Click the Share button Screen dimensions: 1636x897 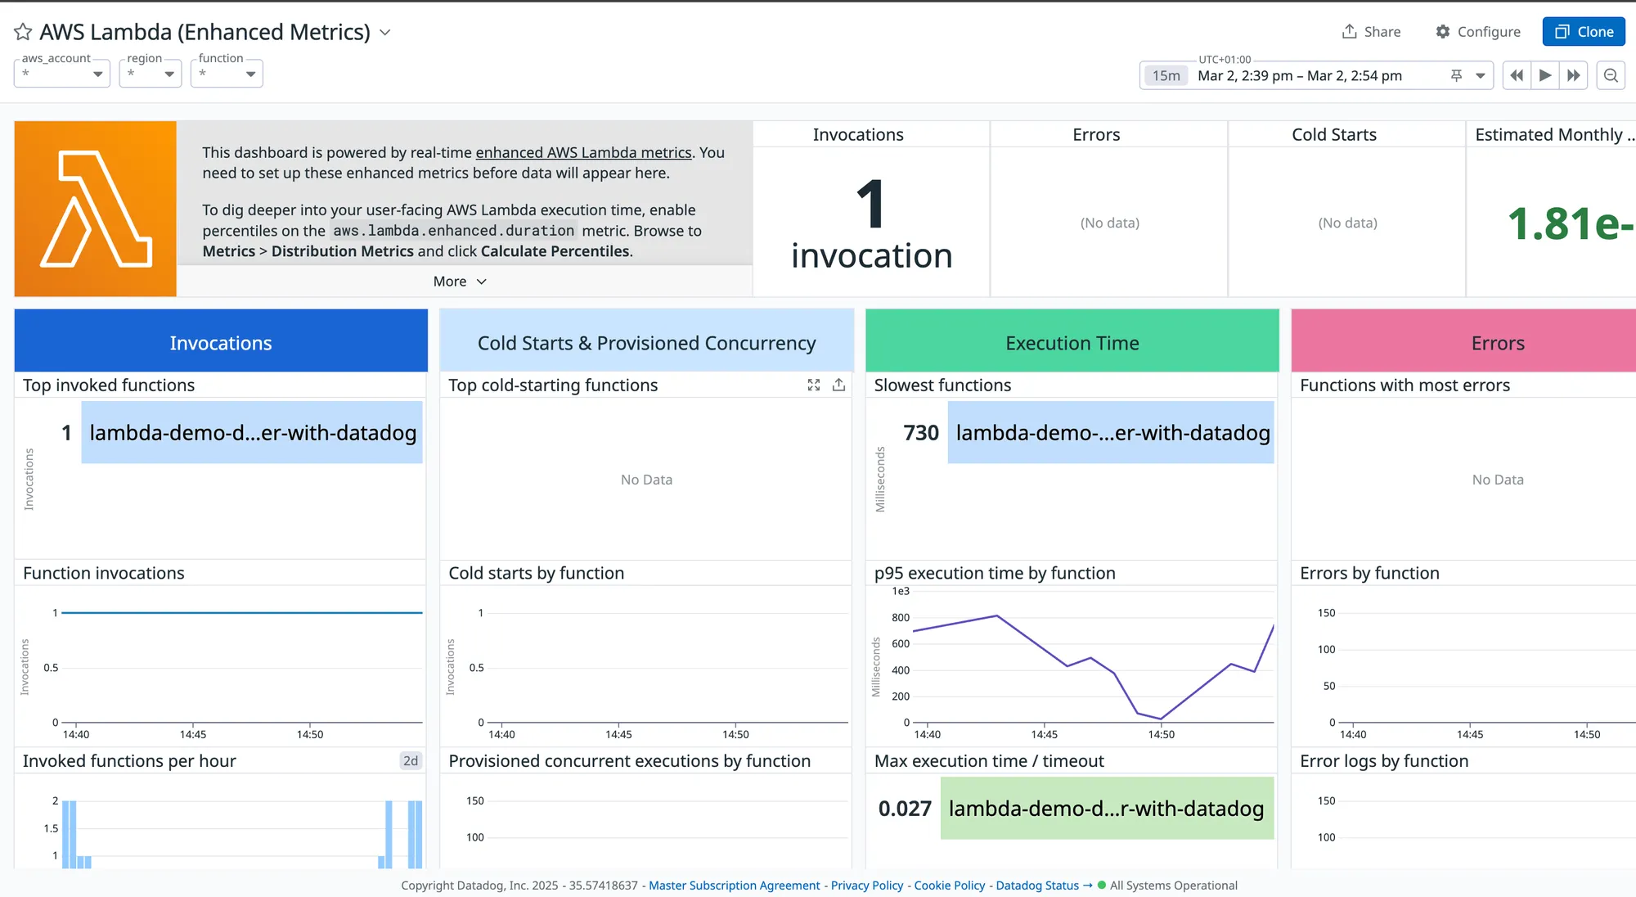1371,32
